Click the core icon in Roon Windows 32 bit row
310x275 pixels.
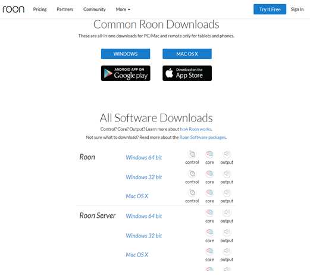point(209,173)
